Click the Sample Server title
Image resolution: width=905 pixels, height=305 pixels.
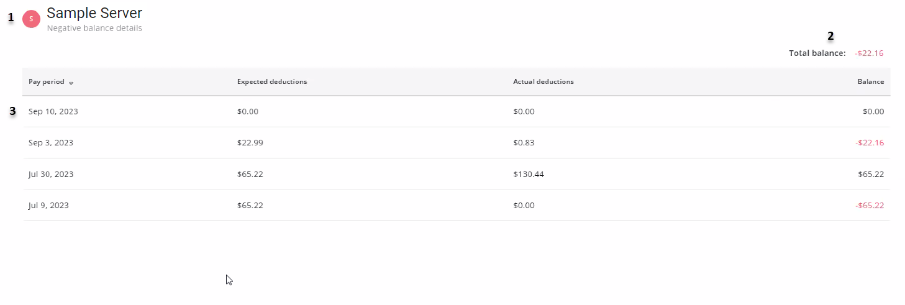(94, 12)
